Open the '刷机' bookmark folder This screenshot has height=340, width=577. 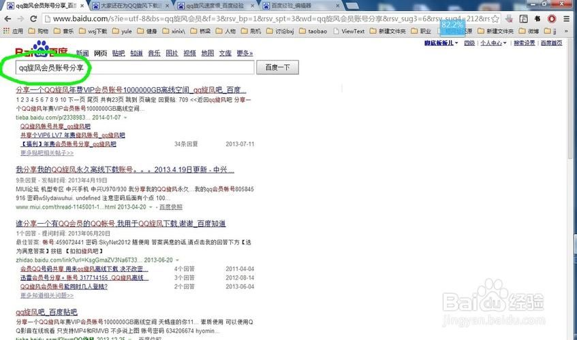point(251,31)
